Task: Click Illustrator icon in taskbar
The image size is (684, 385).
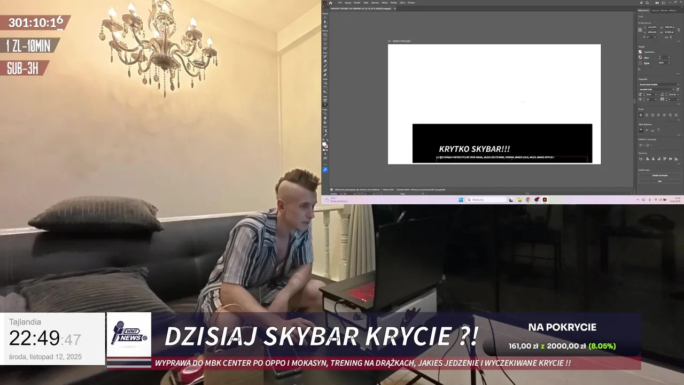Action: 545,199
